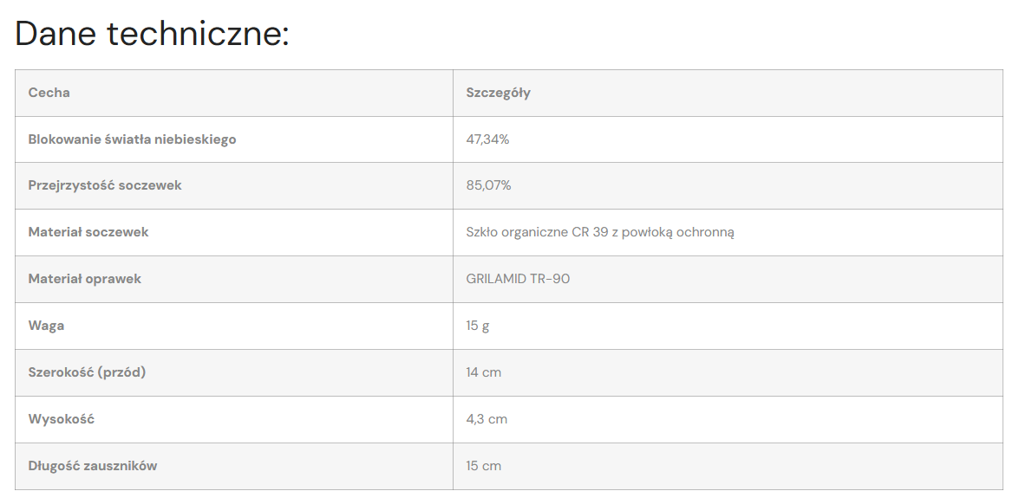Click the '15 g' weight value
Image resolution: width=1019 pixels, height=504 pixels.
(x=478, y=326)
